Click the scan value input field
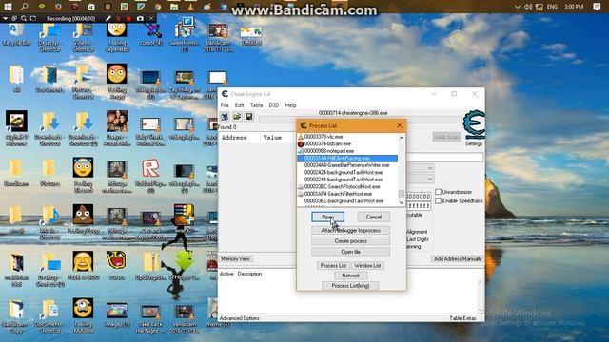This screenshot has width=609, height=342. [444, 158]
